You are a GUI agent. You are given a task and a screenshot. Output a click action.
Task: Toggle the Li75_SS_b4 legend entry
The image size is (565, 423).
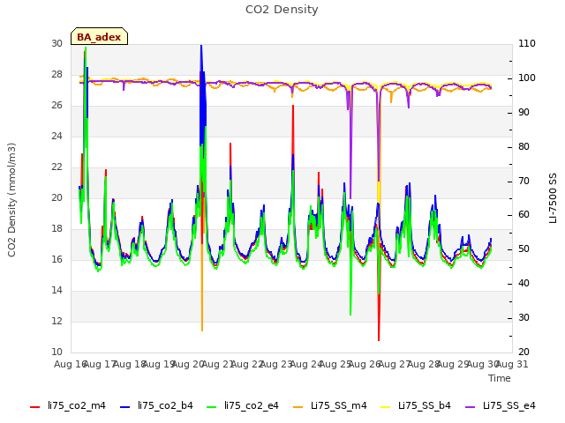pyautogui.click(x=416, y=406)
